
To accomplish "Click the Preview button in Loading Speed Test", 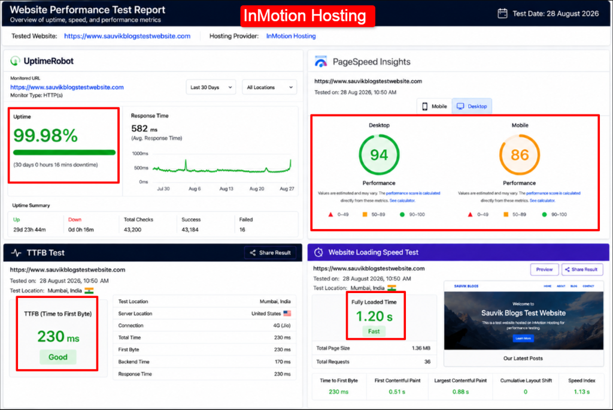I will click(544, 269).
